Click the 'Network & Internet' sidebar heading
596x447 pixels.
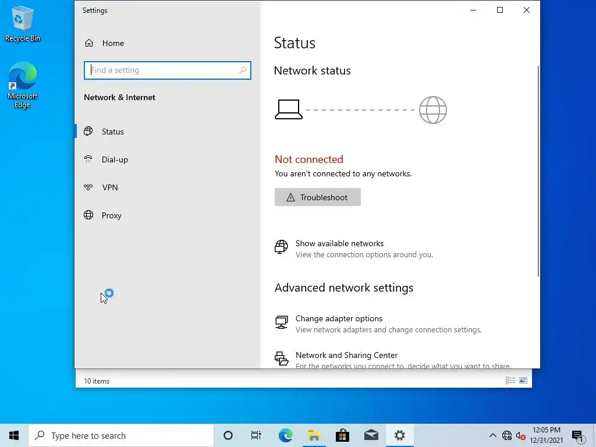[x=119, y=97]
